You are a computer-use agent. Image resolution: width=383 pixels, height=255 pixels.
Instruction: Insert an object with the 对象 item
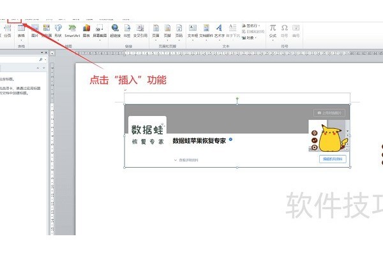[x=249, y=38]
